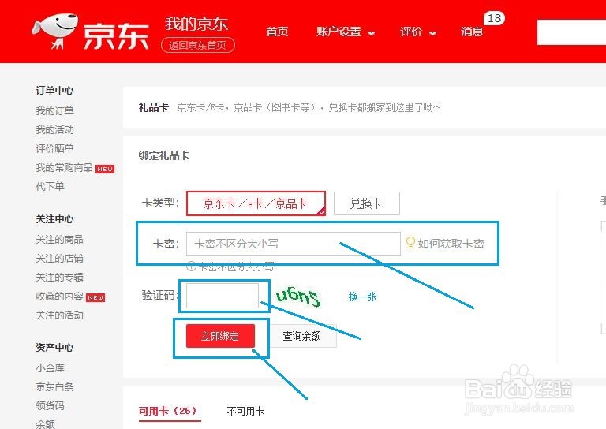Open 关注的活动 in sidebar
The width and height of the screenshot is (606, 429).
[59, 315]
